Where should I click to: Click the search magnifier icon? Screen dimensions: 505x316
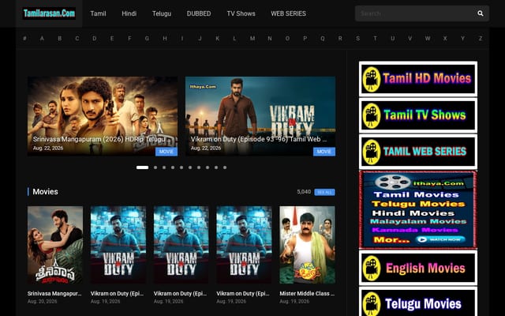(x=481, y=13)
